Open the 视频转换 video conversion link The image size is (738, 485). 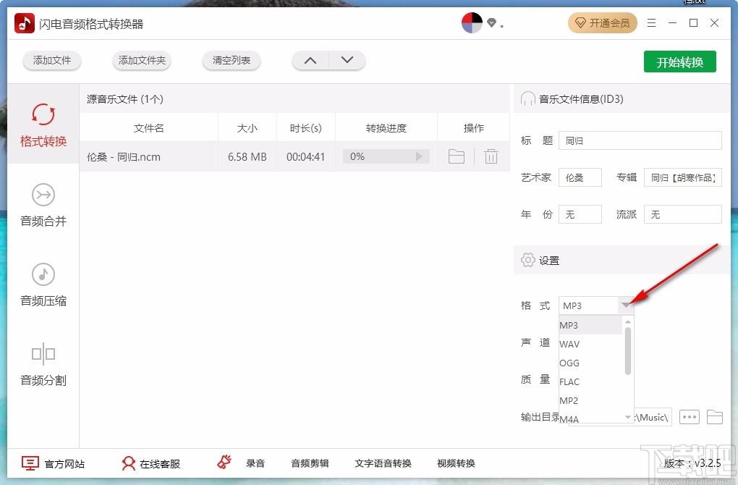456,463
